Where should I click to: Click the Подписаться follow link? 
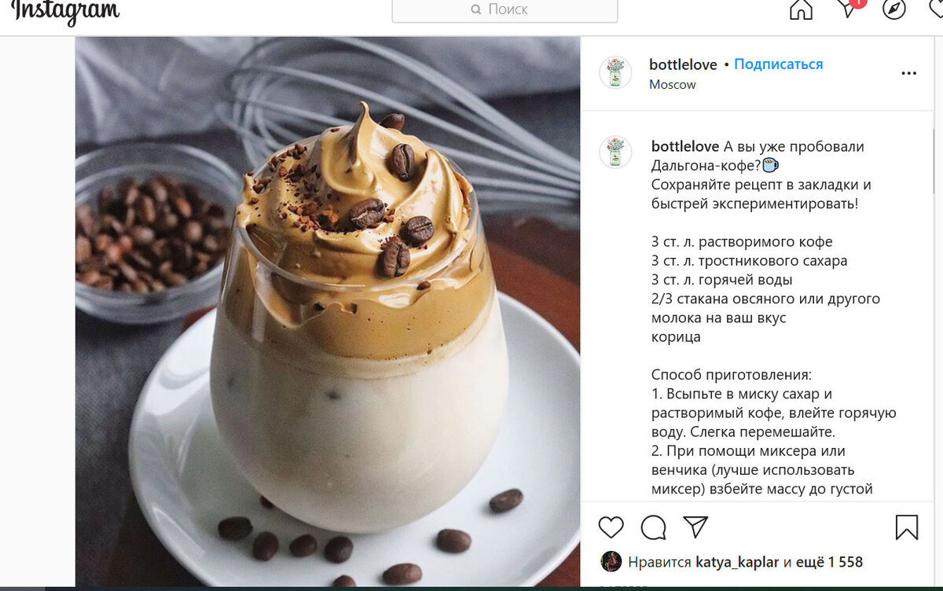coord(778,64)
